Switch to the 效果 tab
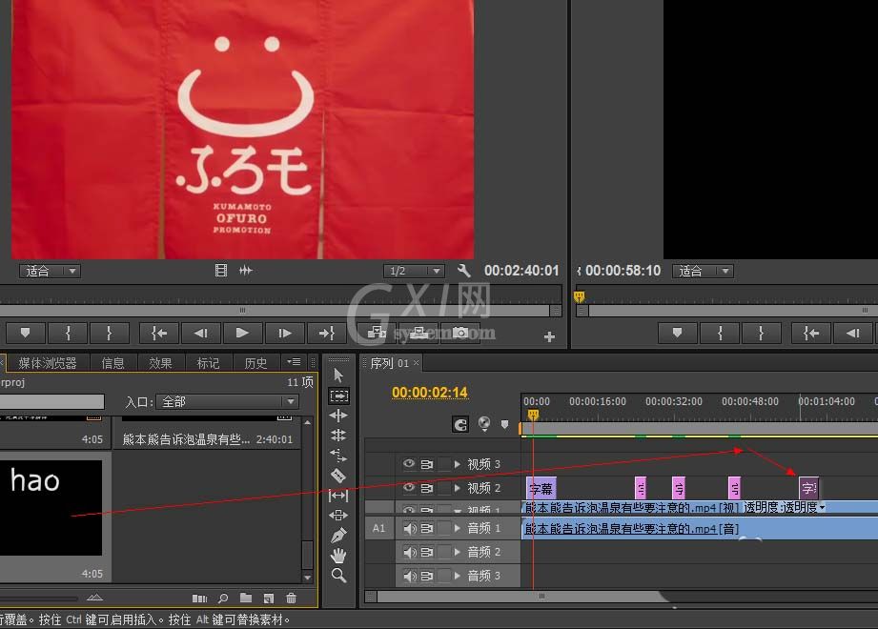 (x=160, y=363)
